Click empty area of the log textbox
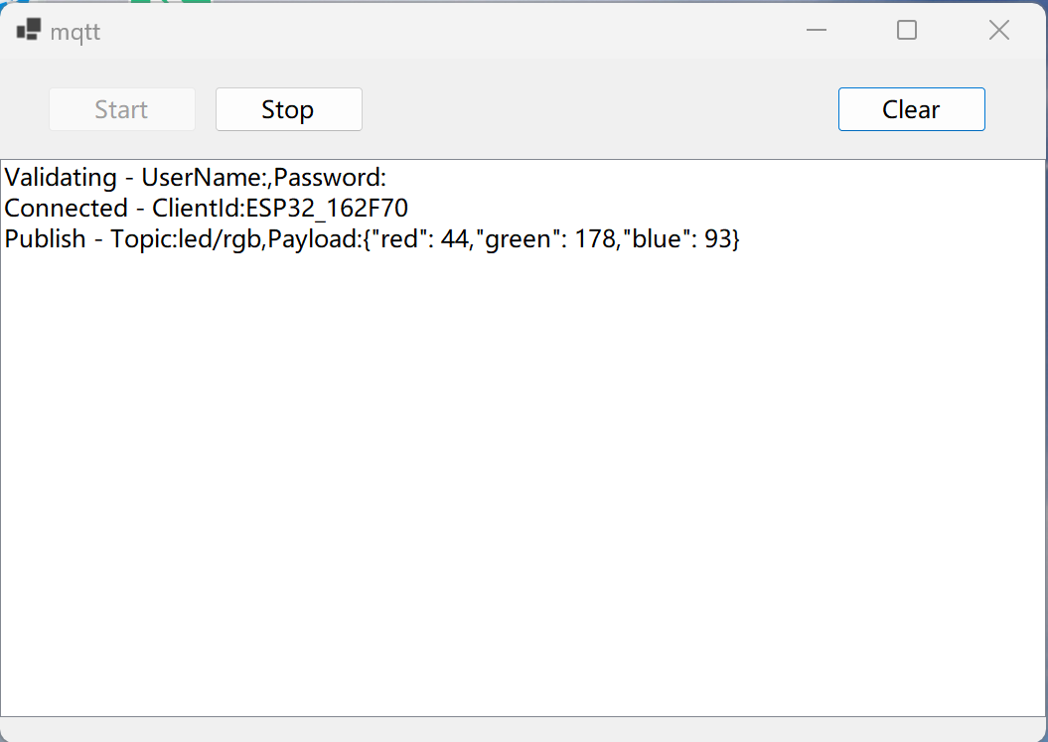 pos(524,482)
